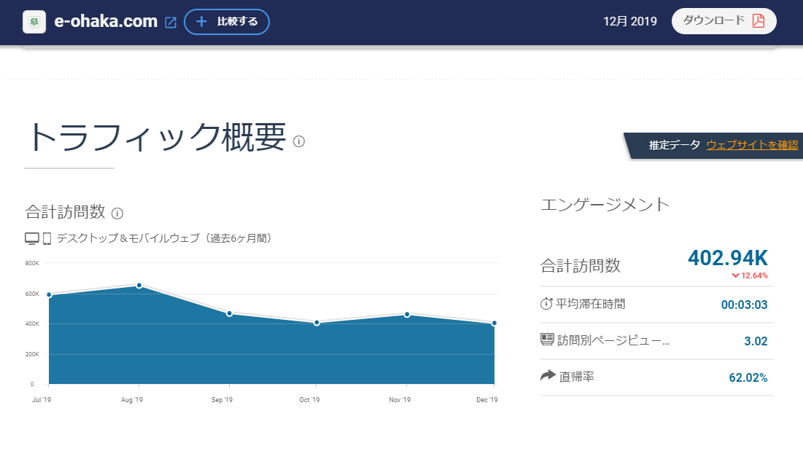The image size is (803, 451).
Task: Click the red down arrow near 12.64%
Action: point(735,275)
